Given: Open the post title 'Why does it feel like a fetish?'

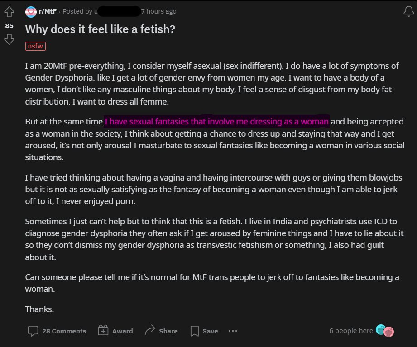Looking at the screenshot, I should pyautogui.click(x=100, y=29).
